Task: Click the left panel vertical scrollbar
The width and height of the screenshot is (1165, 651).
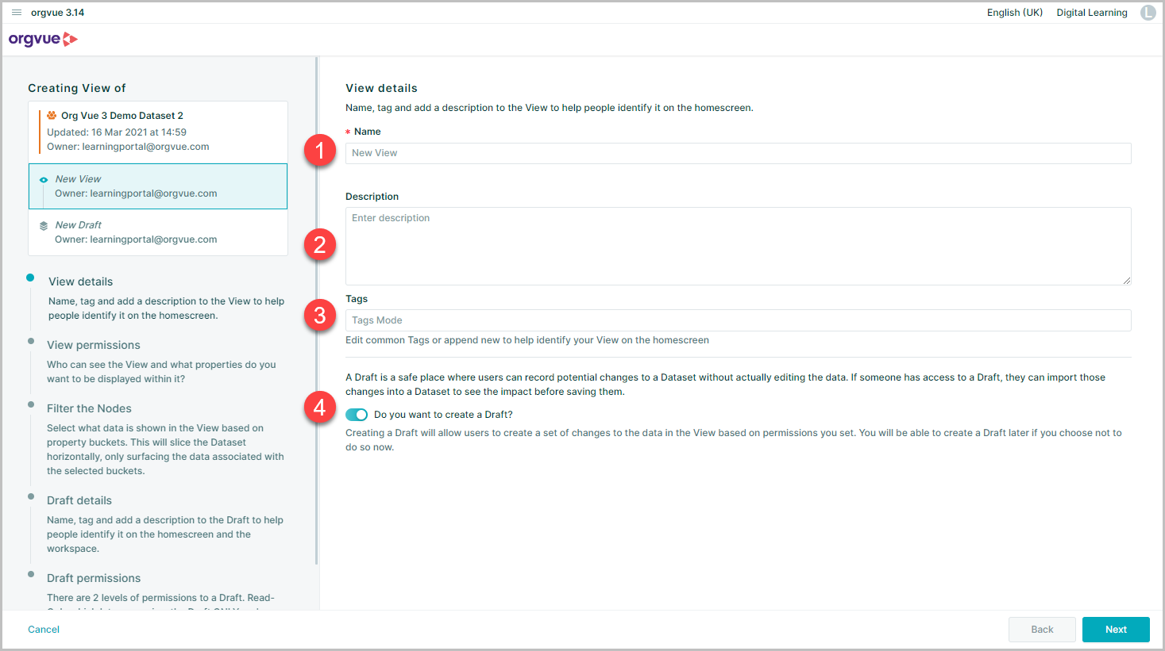Action: point(317,311)
